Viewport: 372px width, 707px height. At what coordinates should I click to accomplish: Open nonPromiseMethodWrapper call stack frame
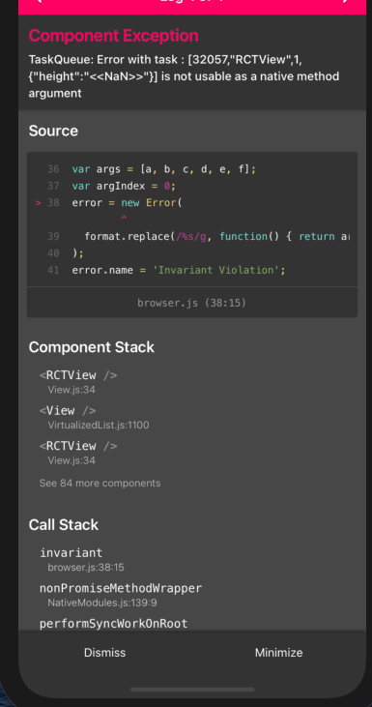click(x=121, y=595)
